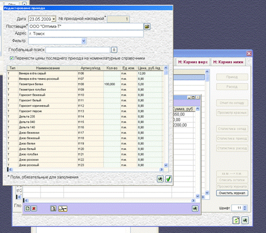Click the red X delete icon

[34, 208]
